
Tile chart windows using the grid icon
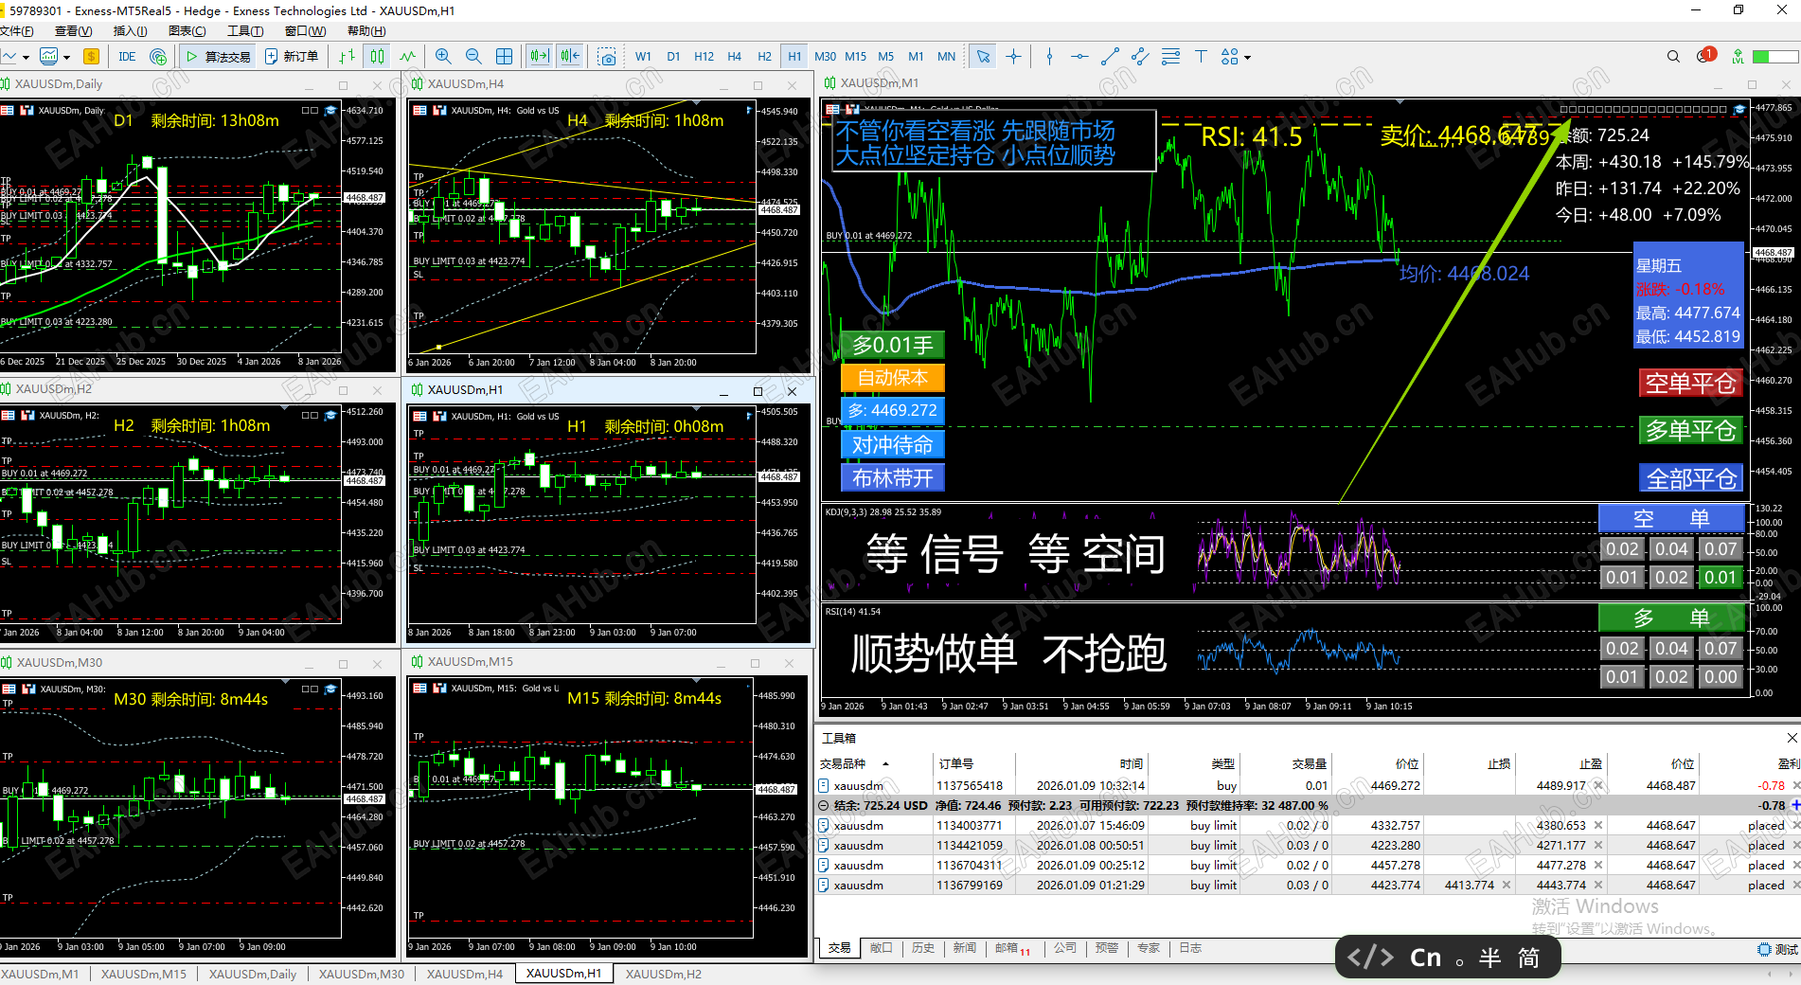505,57
